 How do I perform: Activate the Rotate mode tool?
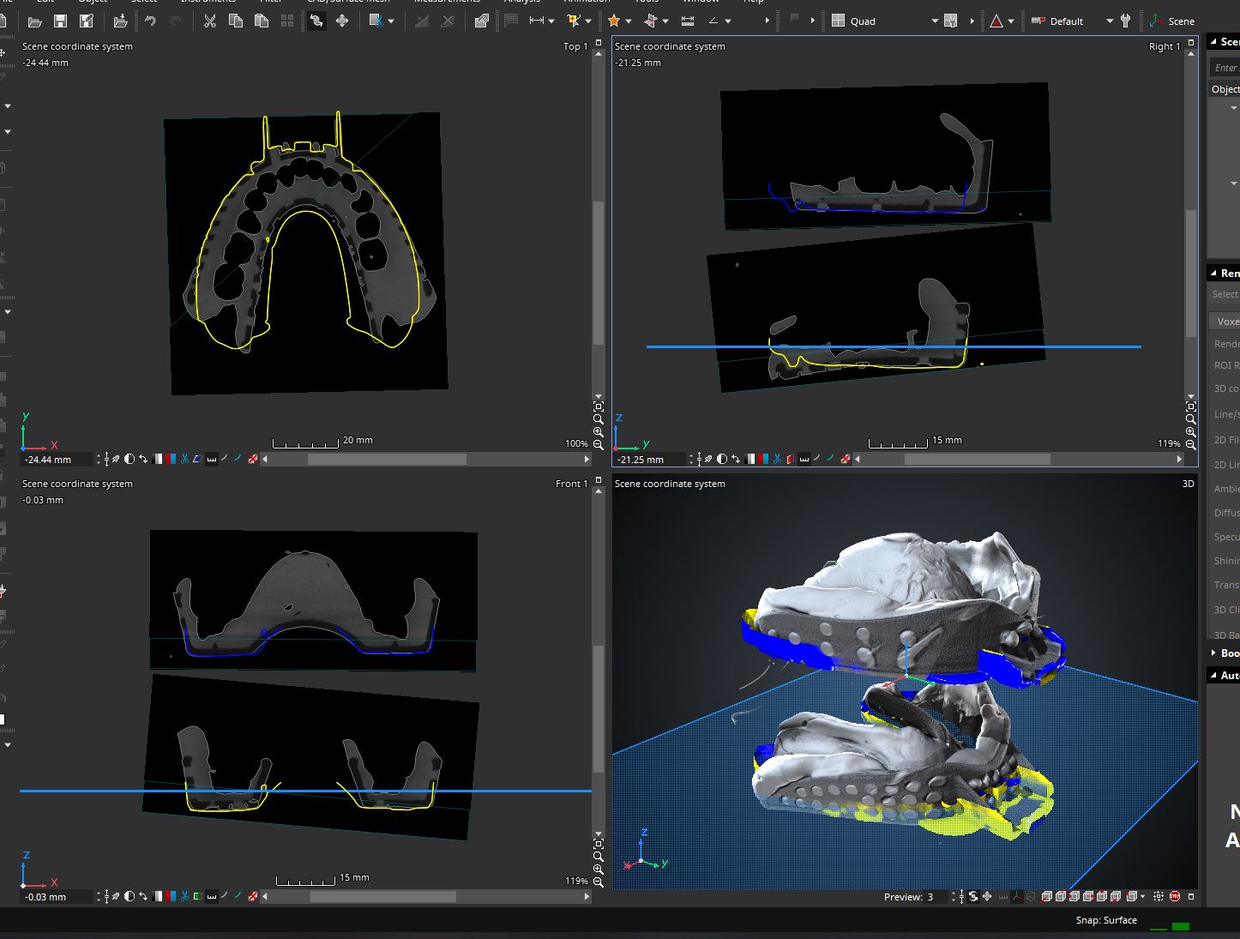pyautogui.click(x=316, y=21)
